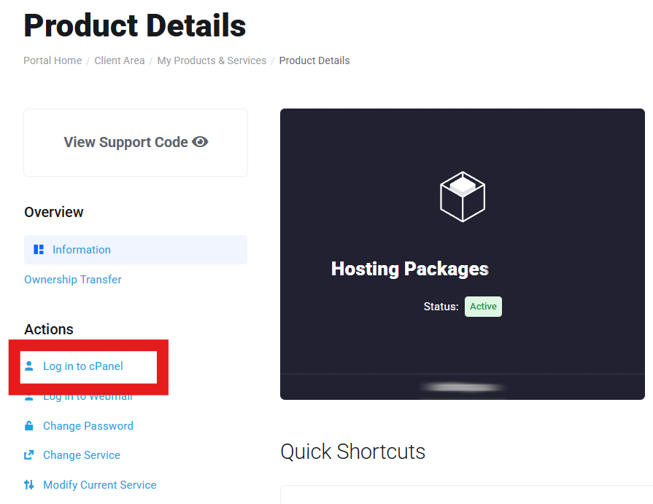Click the sliders icon for Modify Current Service
The image size is (653, 504).
tap(28, 484)
